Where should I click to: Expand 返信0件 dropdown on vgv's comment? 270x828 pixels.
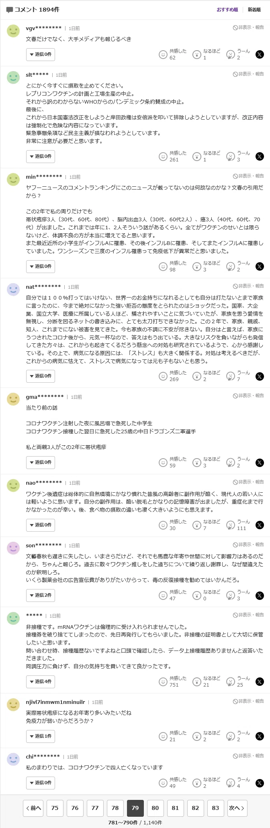point(41,55)
